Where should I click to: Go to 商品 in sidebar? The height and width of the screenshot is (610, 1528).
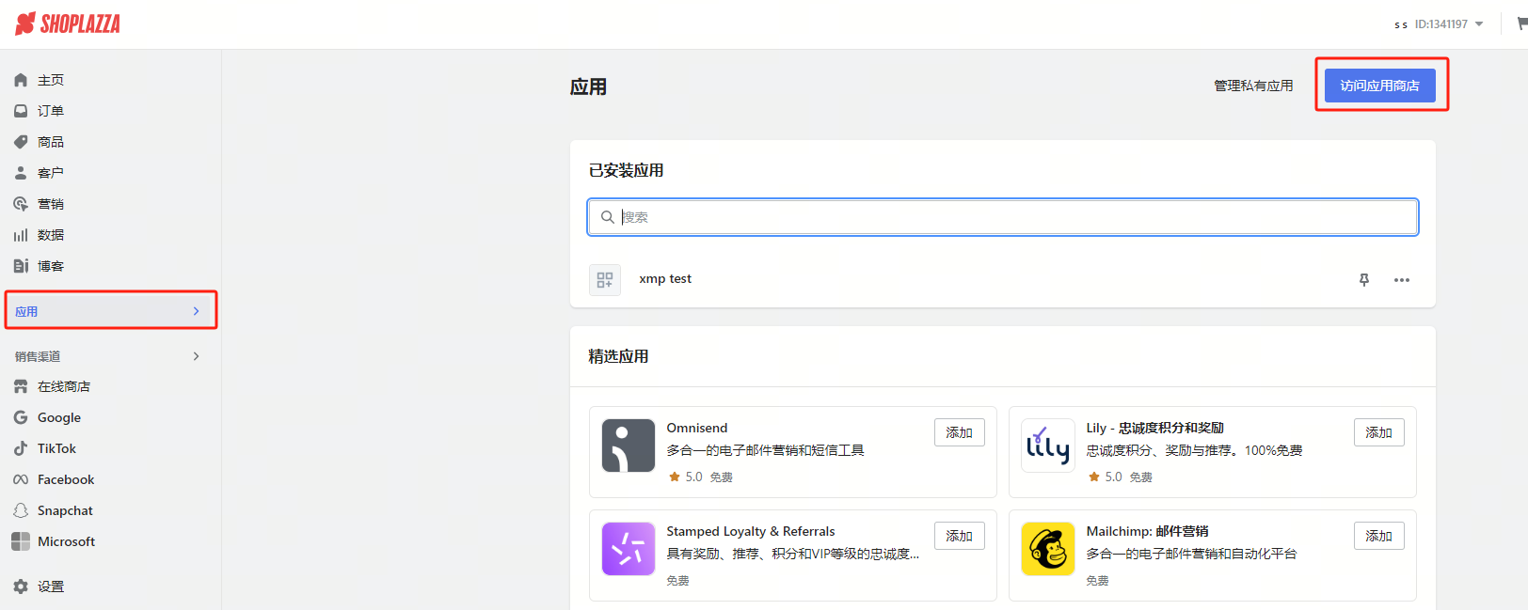tap(51, 142)
